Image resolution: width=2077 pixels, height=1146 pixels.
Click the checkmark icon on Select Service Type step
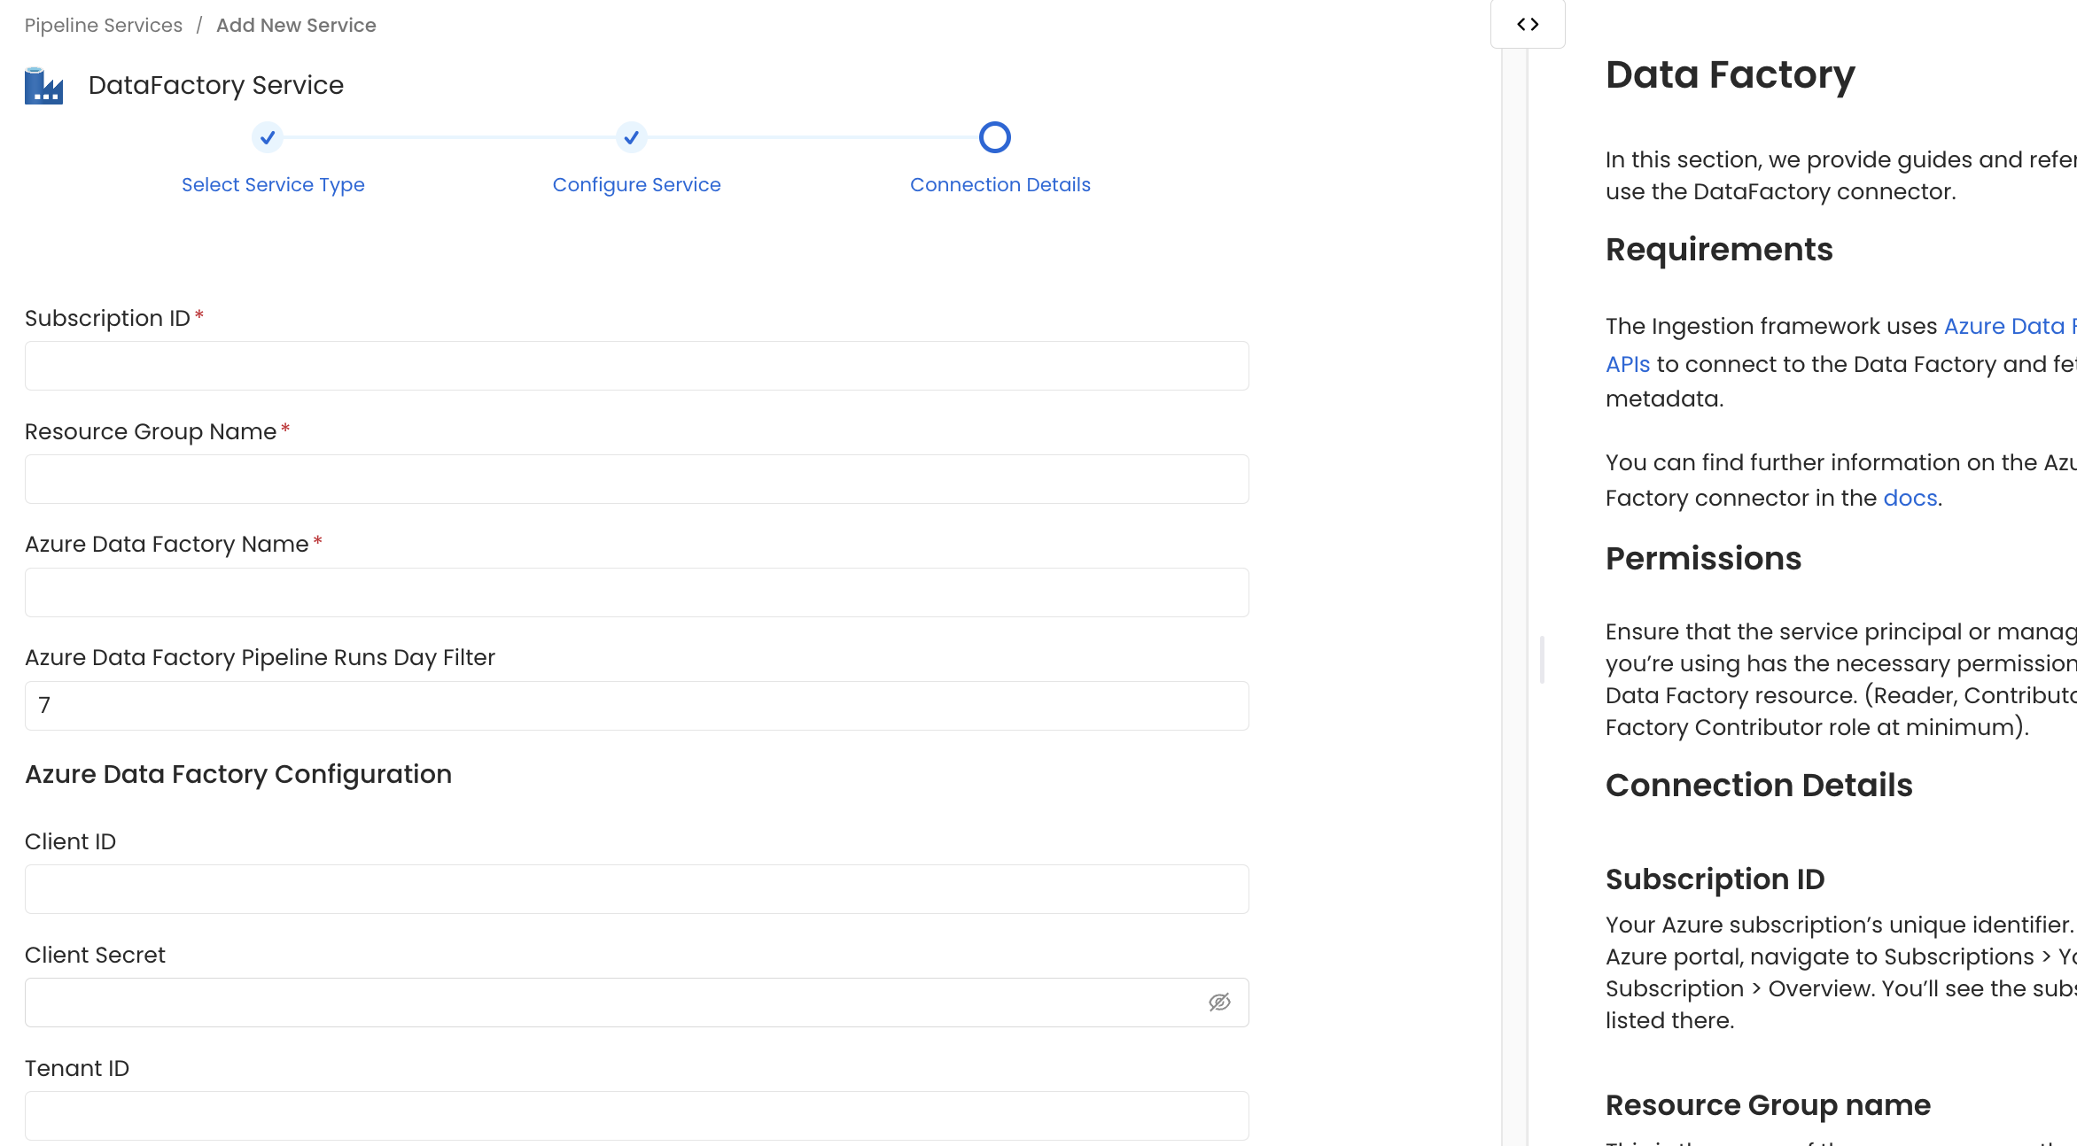tap(268, 138)
